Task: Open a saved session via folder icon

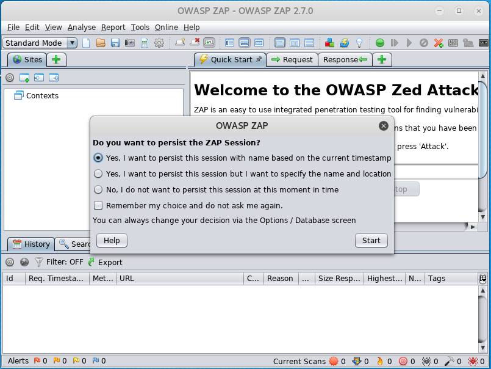Action: point(101,43)
